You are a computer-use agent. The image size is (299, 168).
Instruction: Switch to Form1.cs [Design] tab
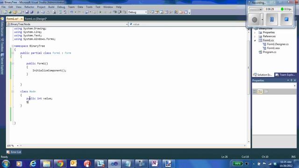36,19
